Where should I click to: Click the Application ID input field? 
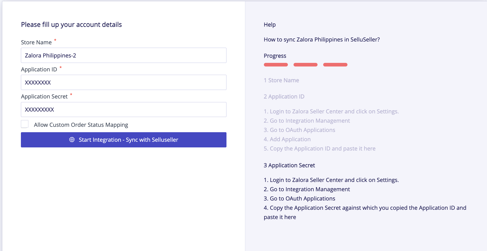[124, 82]
